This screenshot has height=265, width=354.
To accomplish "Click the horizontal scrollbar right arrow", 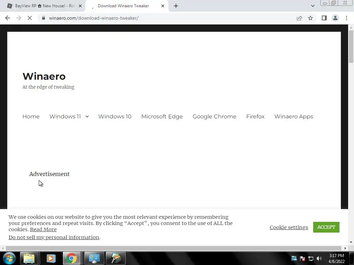I will pyautogui.click(x=345, y=248).
